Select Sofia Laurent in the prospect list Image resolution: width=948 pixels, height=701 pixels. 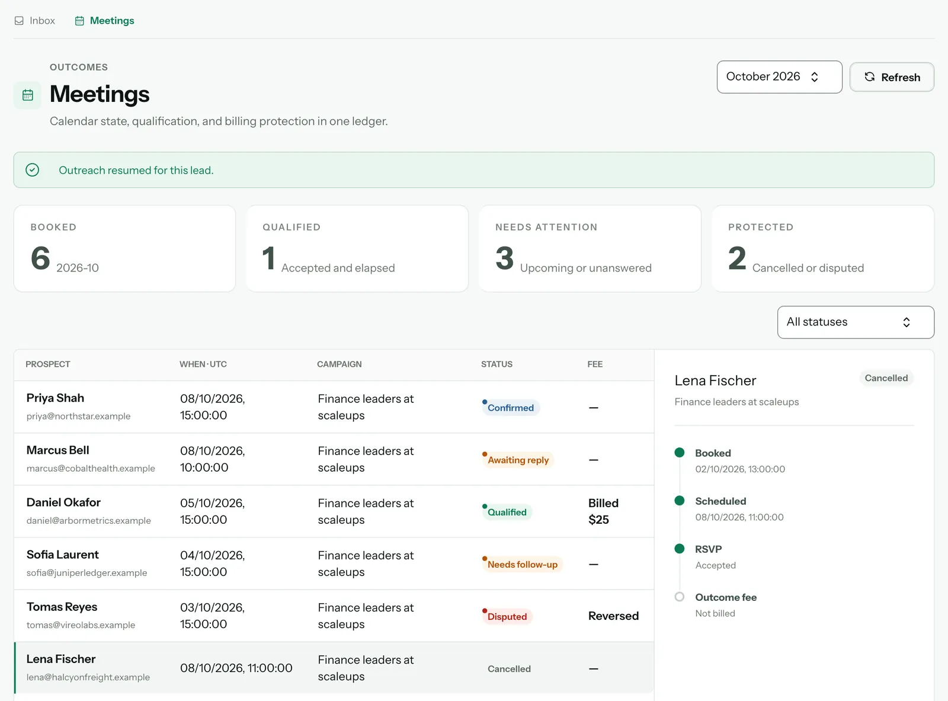click(334, 564)
